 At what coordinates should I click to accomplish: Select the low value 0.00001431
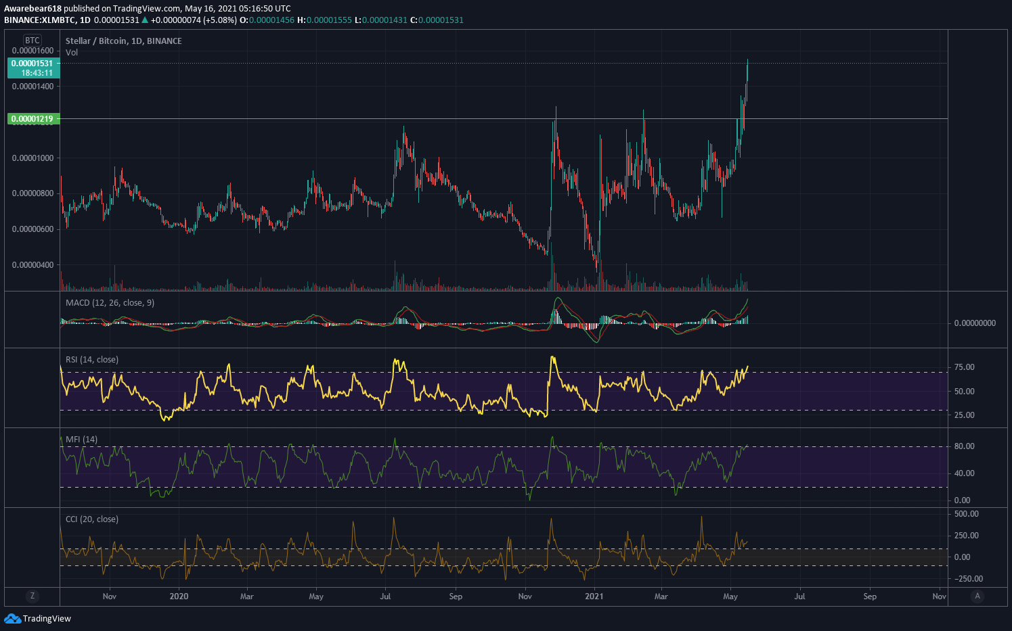[x=384, y=20]
